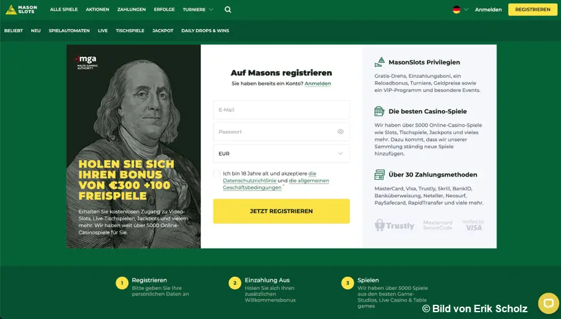Open the language selector chevron
561x319 pixels.
[466, 10]
